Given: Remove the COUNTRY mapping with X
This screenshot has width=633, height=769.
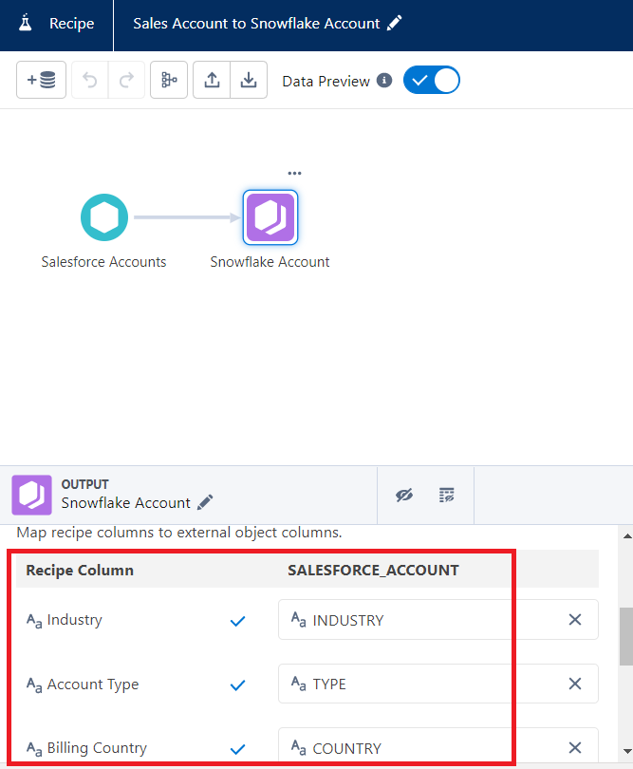Looking at the screenshot, I should coord(575,748).
